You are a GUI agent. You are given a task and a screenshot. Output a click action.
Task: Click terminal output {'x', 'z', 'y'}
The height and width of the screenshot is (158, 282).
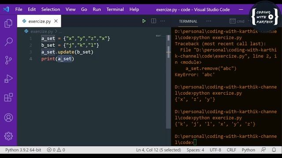(x=195, y=99)
